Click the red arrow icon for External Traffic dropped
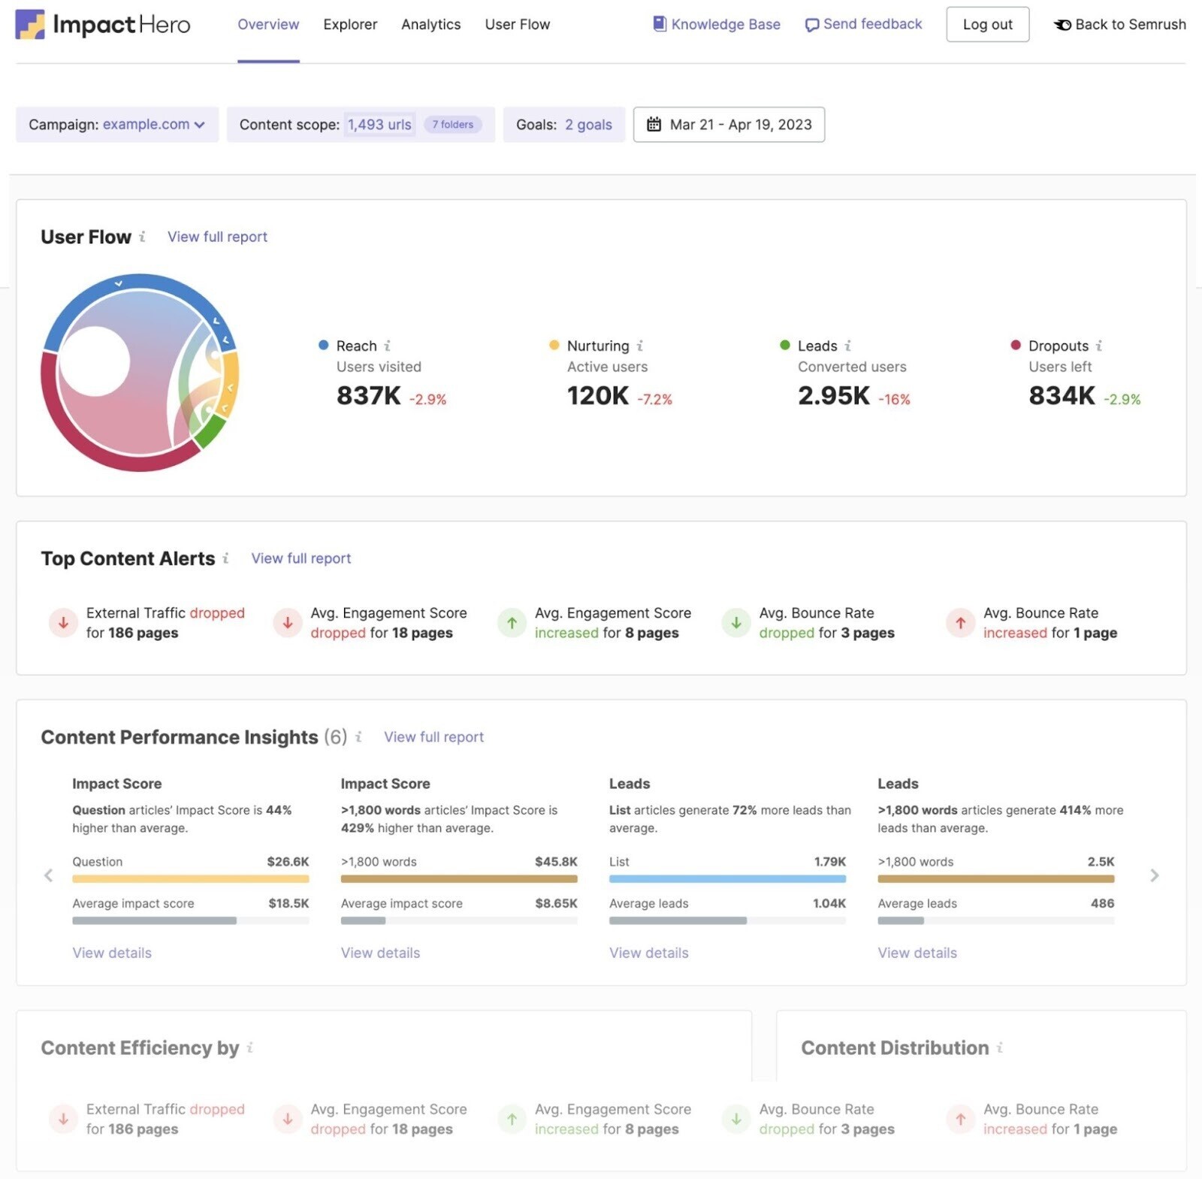The width and height of the screenshot is (1202, 1179). [x=63, y=622]
